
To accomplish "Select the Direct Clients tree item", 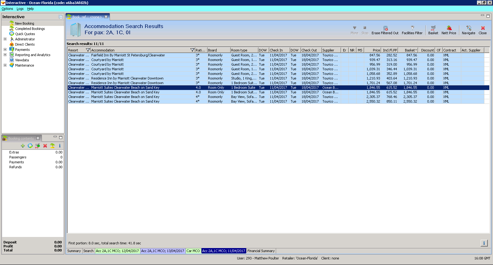I will (x=25, y=44).
